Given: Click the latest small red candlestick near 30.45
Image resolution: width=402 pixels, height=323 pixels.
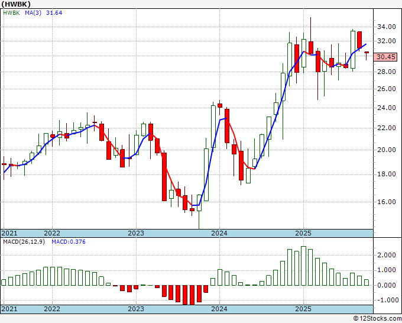Looking at the screenshot, I should coord(367,53).
